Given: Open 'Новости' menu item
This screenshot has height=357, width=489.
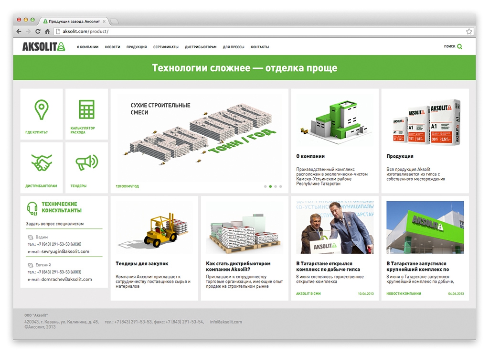Looking at the screenshot, I should tap(112, 47).
